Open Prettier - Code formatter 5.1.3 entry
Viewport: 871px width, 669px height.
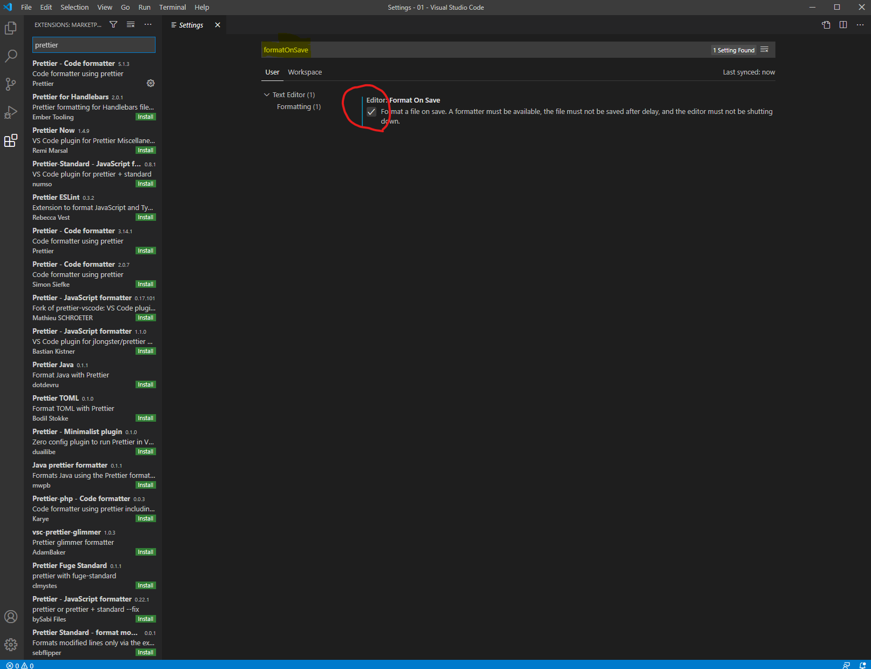93,73
